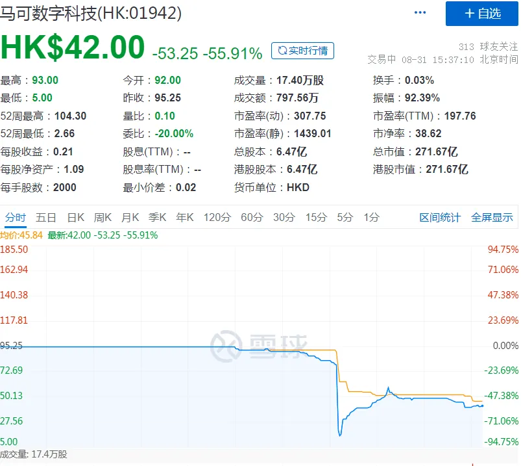Click 全屏显示 to view fullscreen chart
This screenshot has width=521, height=466.
click(492, 218)
